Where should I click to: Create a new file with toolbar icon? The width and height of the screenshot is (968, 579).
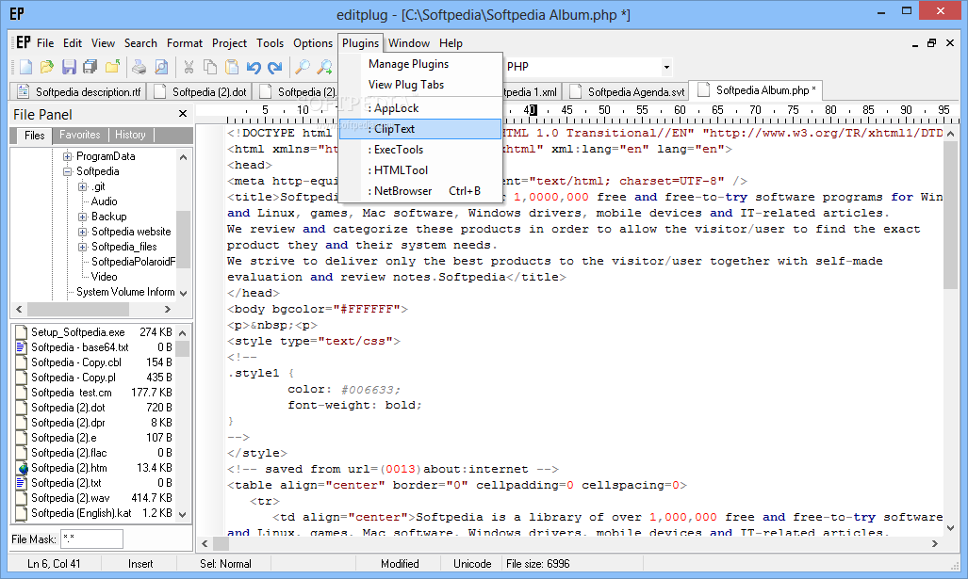click(26, 67)
